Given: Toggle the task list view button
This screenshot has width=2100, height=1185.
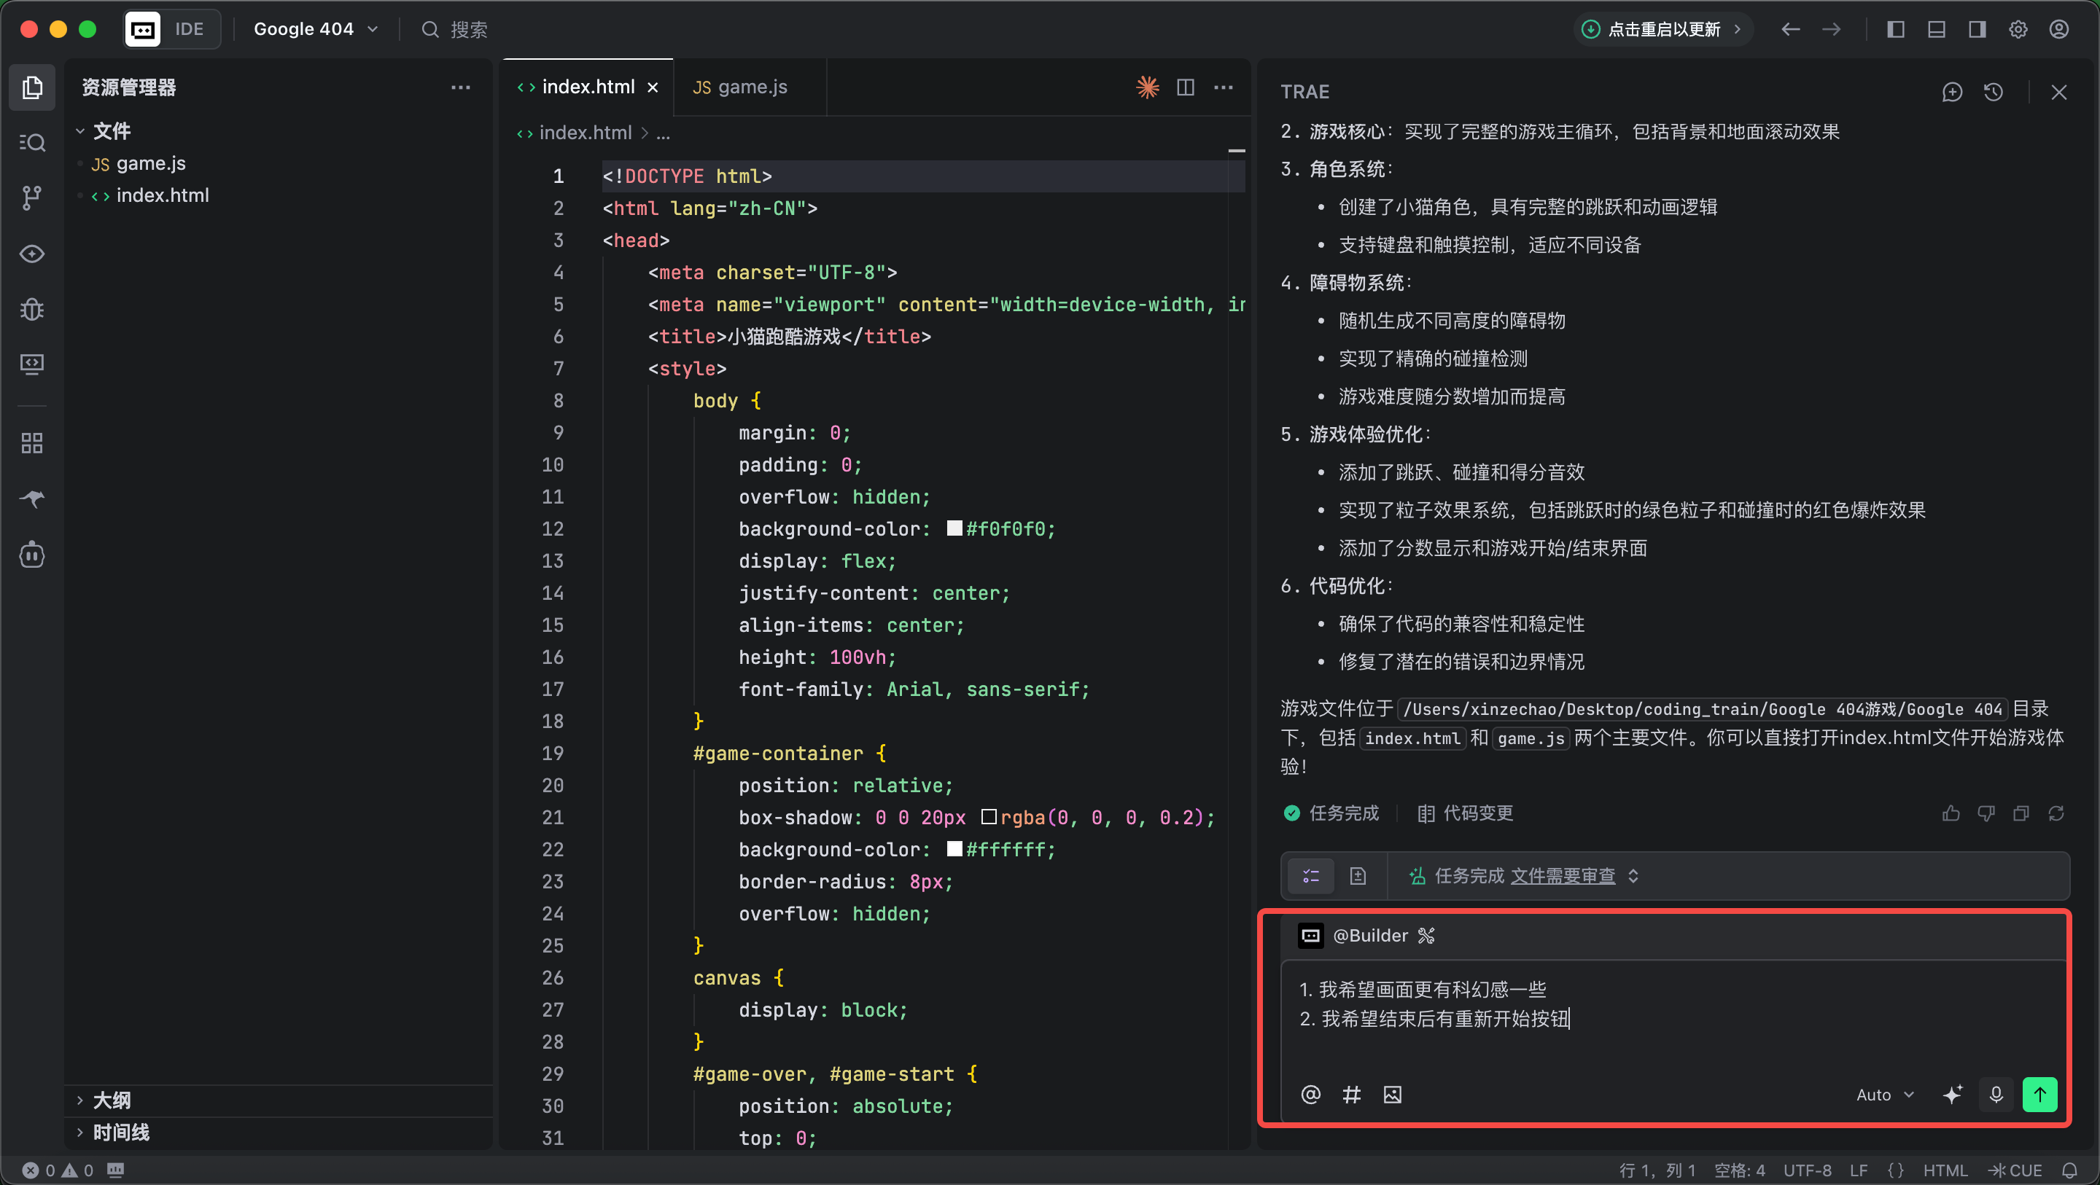Looking at the screenshot, I should click(x=1310, y=876).
